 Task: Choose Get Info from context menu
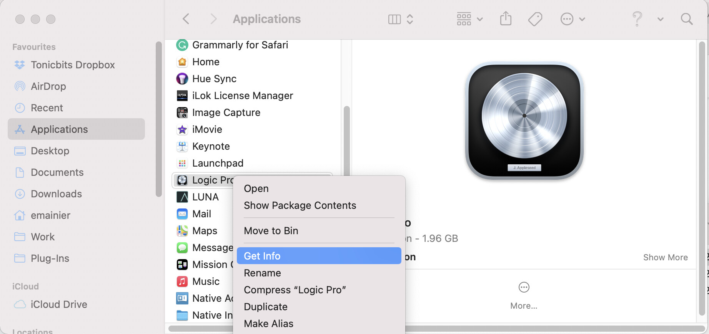319,256
